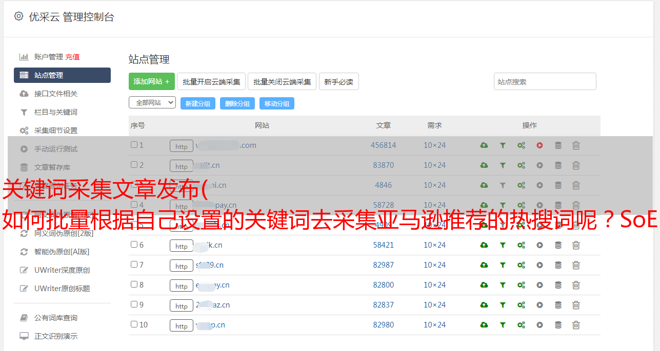The image size is (660, 351).
Task: Click filter icon for row 9
Action: pos(503,305)
